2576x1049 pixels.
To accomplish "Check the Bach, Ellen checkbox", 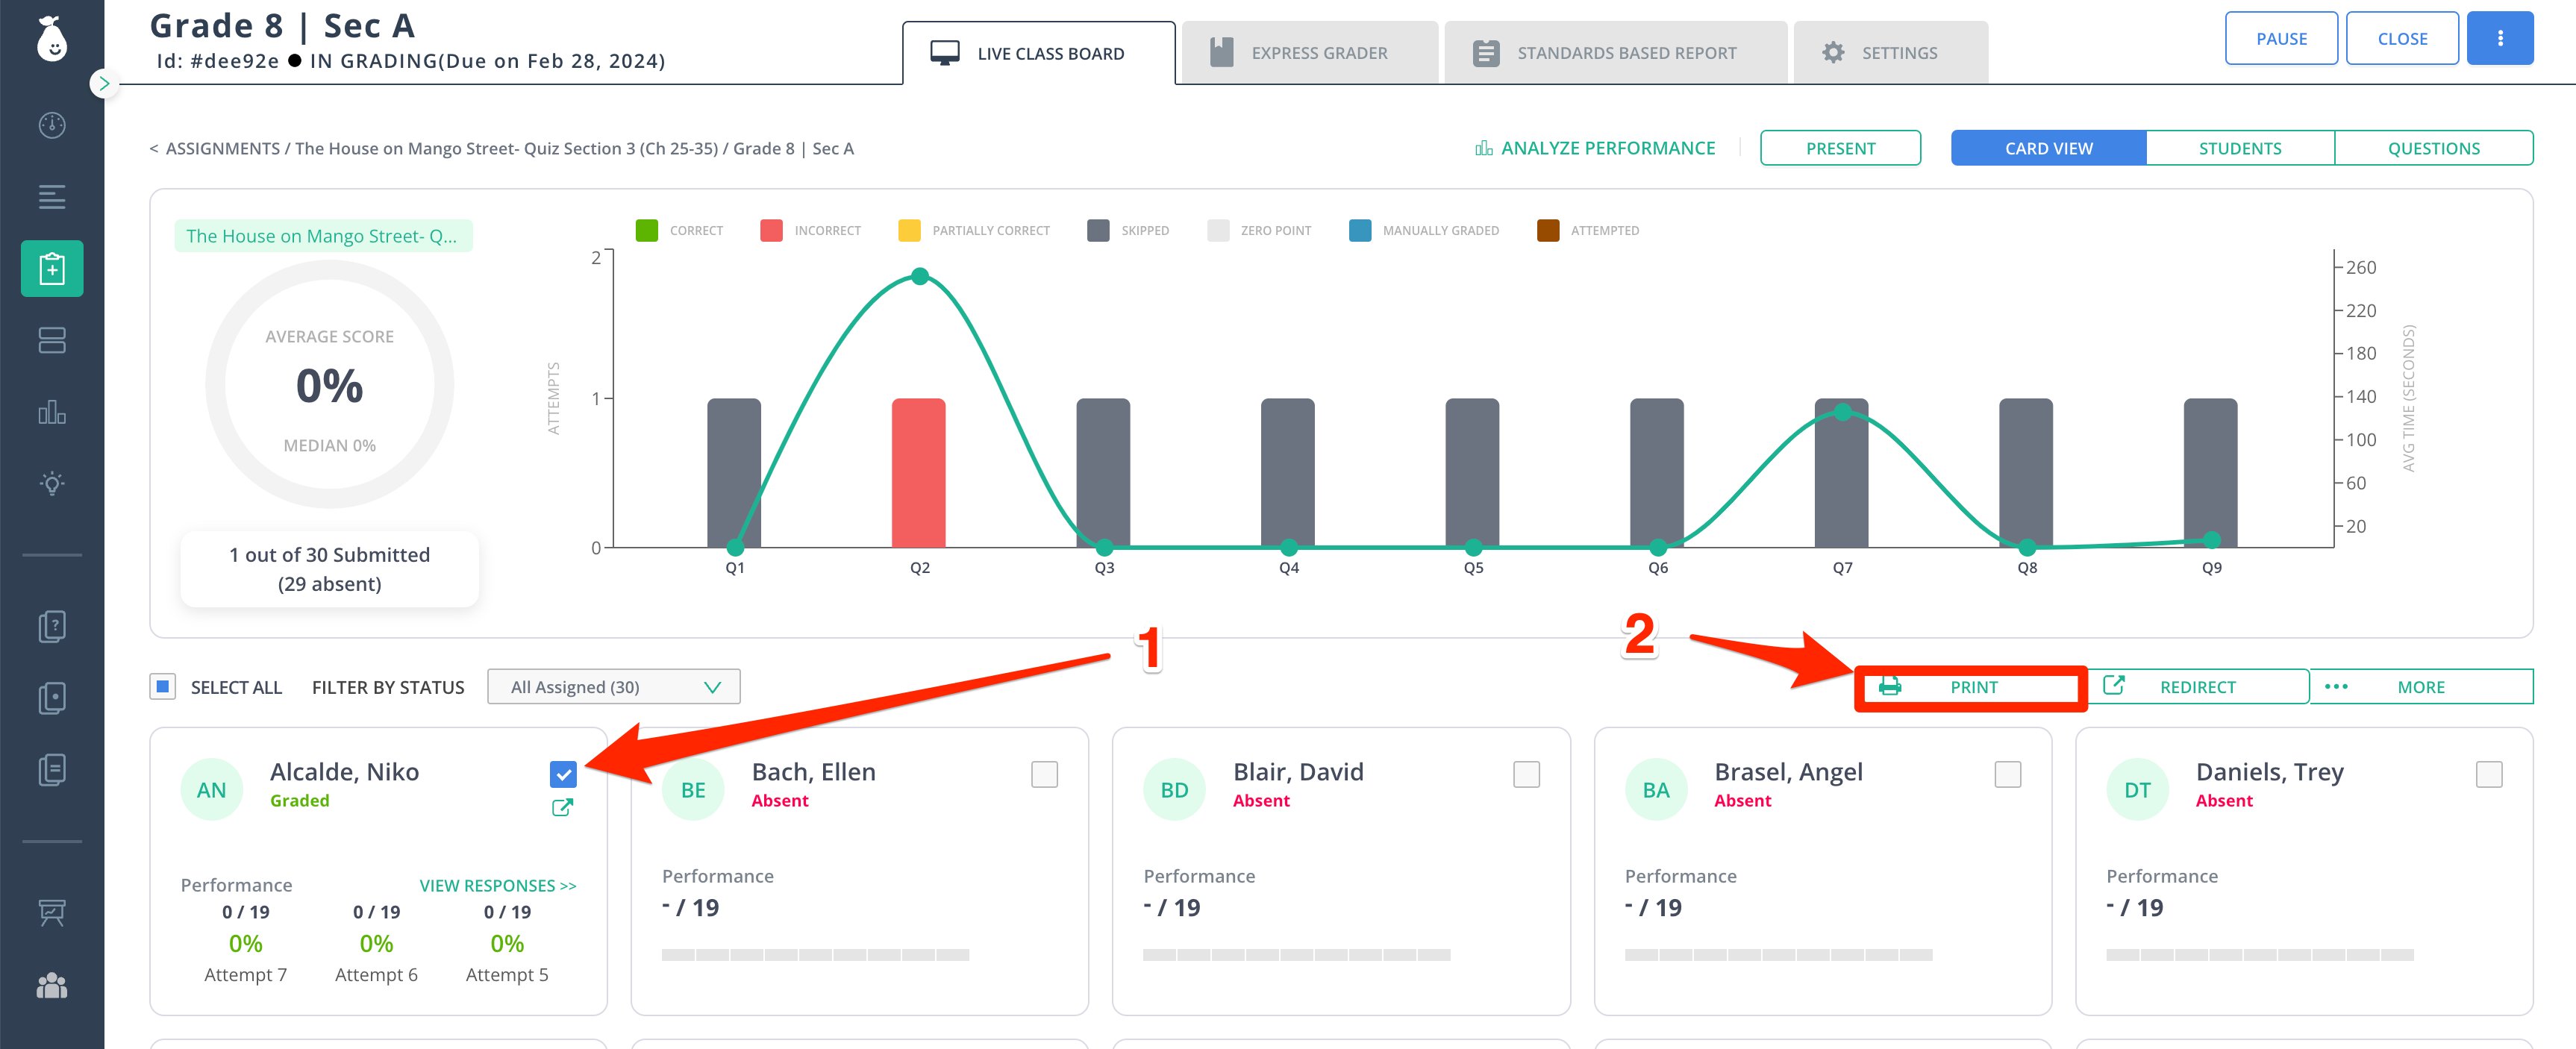I will coord(1044,774).
